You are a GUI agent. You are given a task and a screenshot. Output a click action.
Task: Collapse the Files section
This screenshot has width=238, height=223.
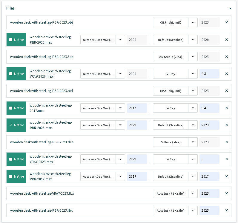coord(230,9)
